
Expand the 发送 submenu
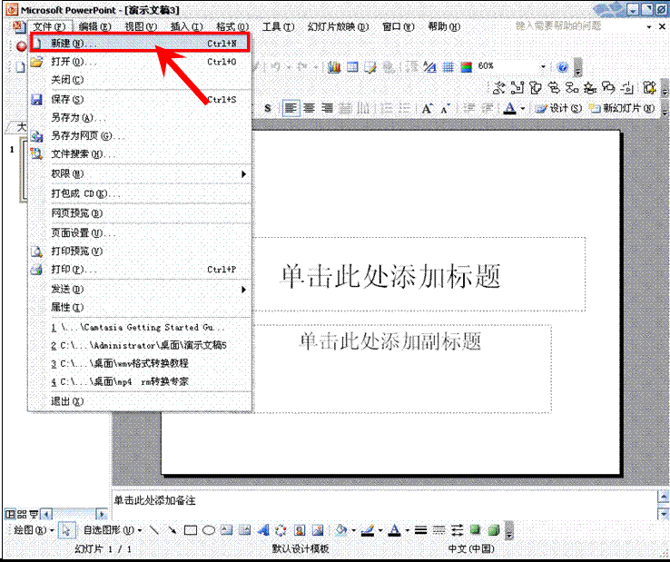[140, 290]
